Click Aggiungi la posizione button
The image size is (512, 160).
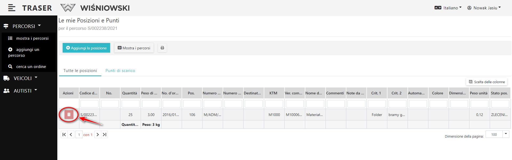tap(86, 48)
